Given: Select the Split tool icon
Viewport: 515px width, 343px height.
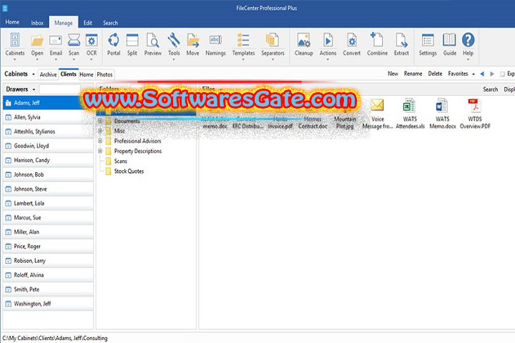Looking at the screenshot, I should coord(132,40).
